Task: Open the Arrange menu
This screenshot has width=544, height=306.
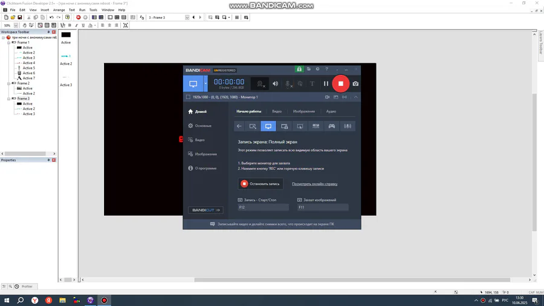Action: (59, 10)
